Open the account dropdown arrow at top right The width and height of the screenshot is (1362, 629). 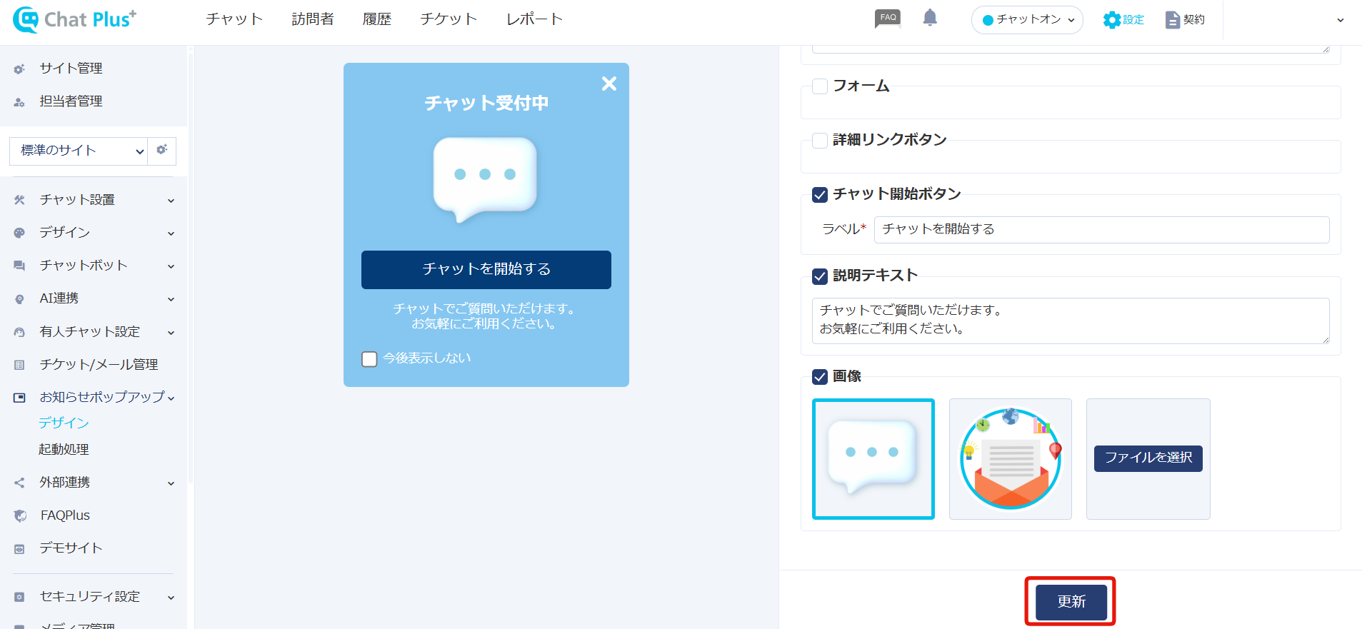click(x=1340, y=20)
